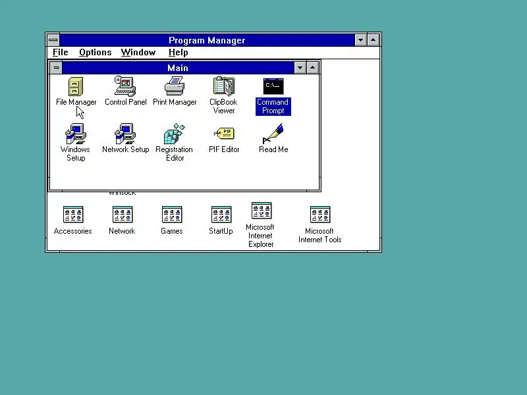Click the Network Setup icon
Screen dimensions: 527x395
125,134
